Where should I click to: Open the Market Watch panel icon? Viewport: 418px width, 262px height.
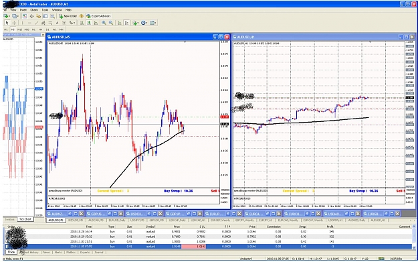[25, 16]
